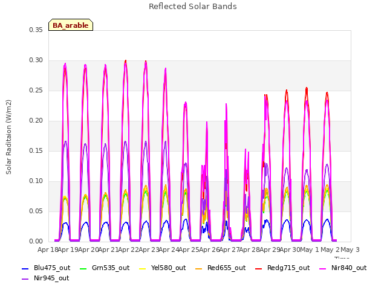Click the Apr 22 x-axis date label
This screenshot has width=387, height=290.
tap(129, 250)
